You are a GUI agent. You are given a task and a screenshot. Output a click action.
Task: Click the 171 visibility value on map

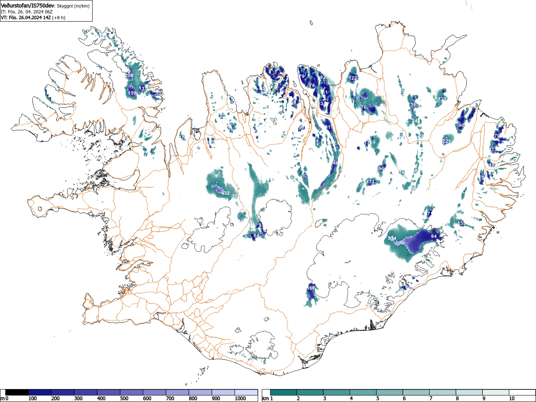[371, 182]
